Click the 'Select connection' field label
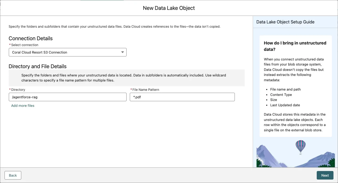 [x=25, y=45]
